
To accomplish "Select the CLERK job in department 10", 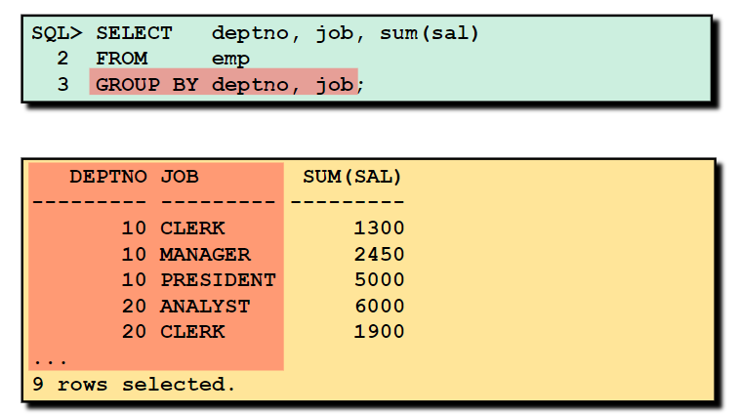I will point(192,228).
